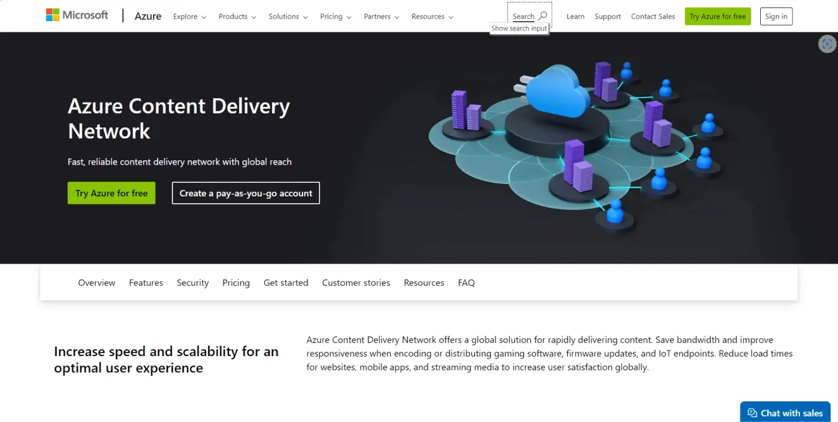Click the screenshot capture icon at right edge
838x422 pixels.
[x=827, y=44]
